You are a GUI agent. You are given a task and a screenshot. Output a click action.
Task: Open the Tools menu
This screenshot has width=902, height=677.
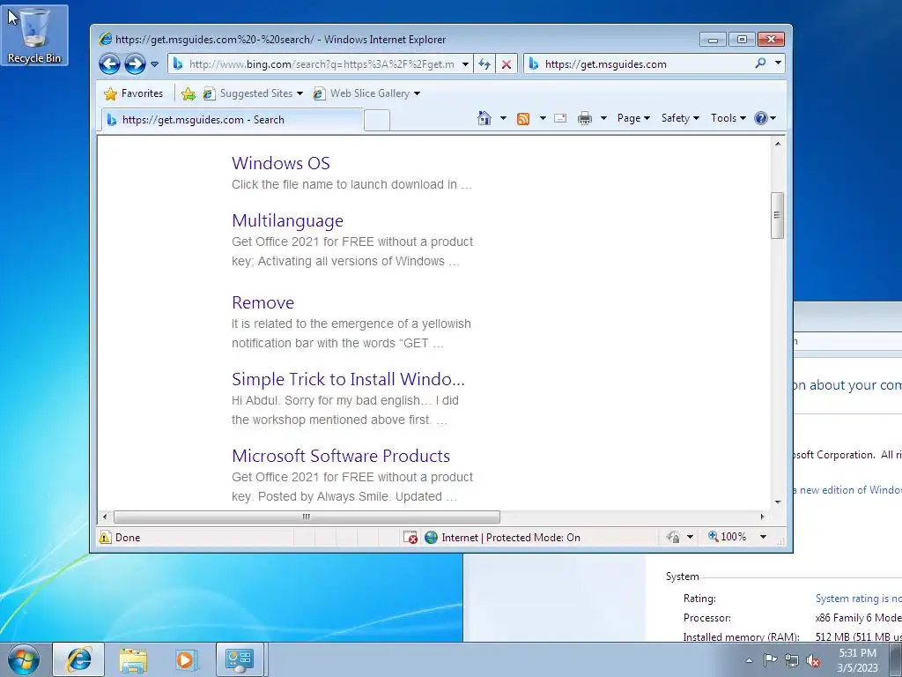click(728, 118)
